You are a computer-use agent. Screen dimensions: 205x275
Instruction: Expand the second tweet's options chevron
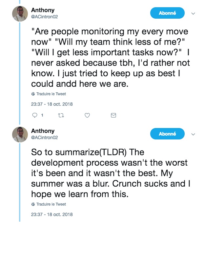pyautogui.click(x=193, y=135)
